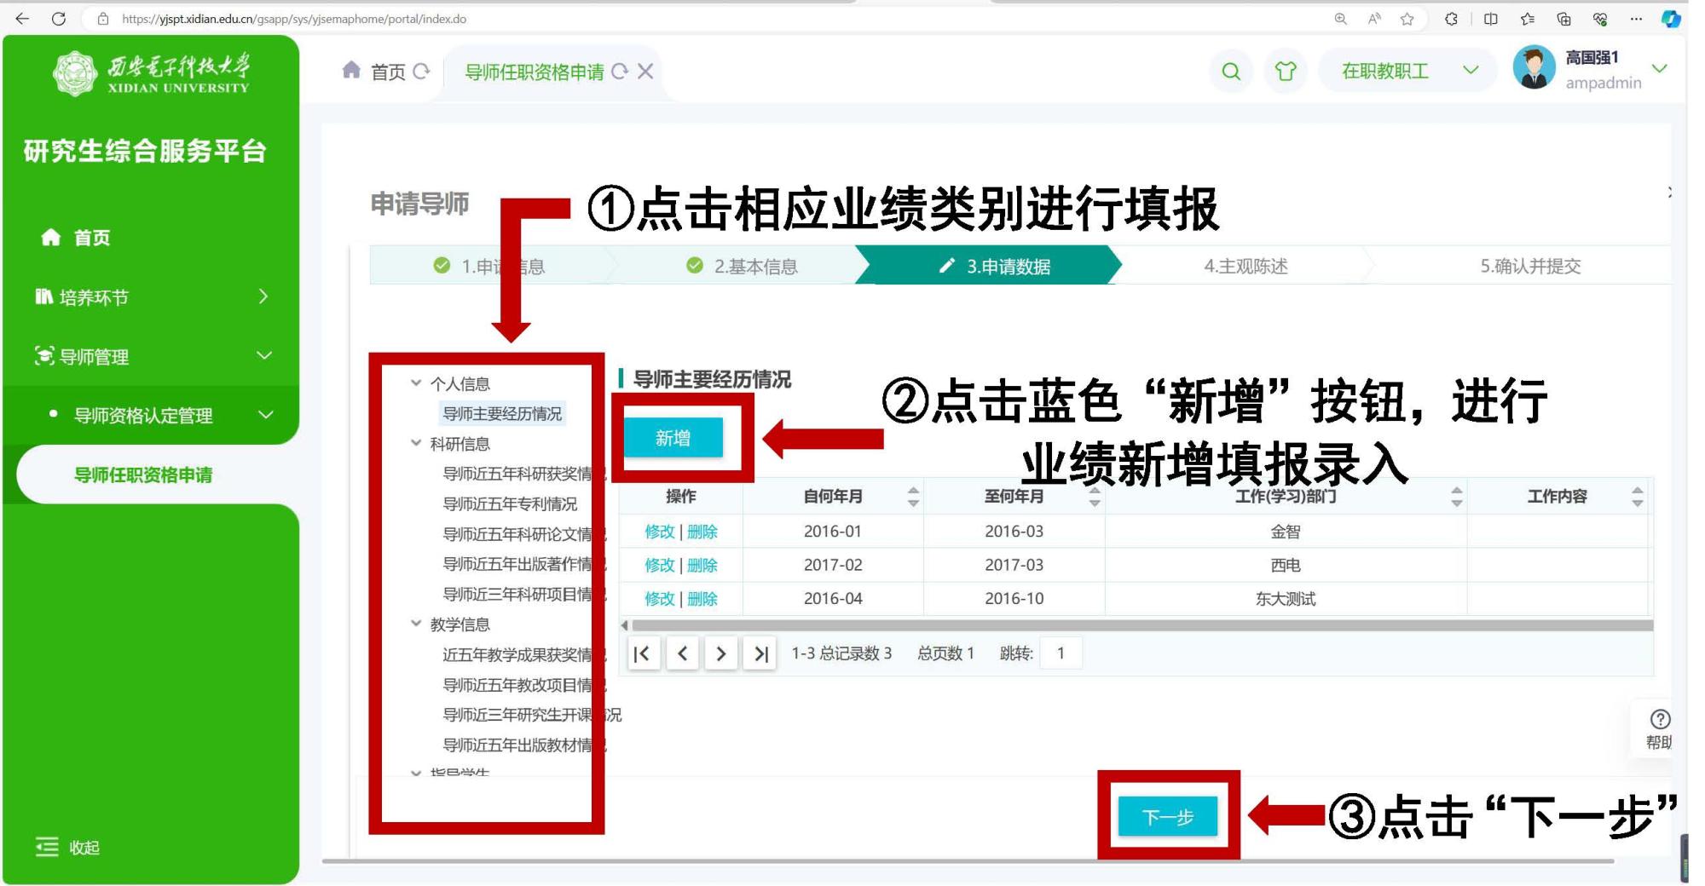
Task: Click the 下一步 button
Action: tap(1167, 817)
